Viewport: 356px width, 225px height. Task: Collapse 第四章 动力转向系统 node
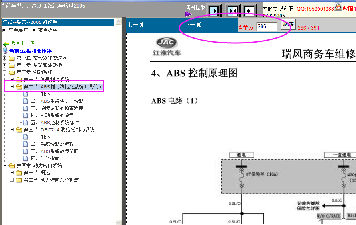(x=4, y=166)
